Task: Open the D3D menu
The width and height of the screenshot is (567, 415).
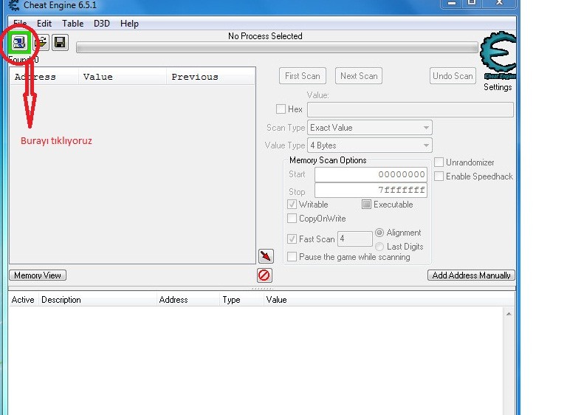Action: click(x=102, y=24)
